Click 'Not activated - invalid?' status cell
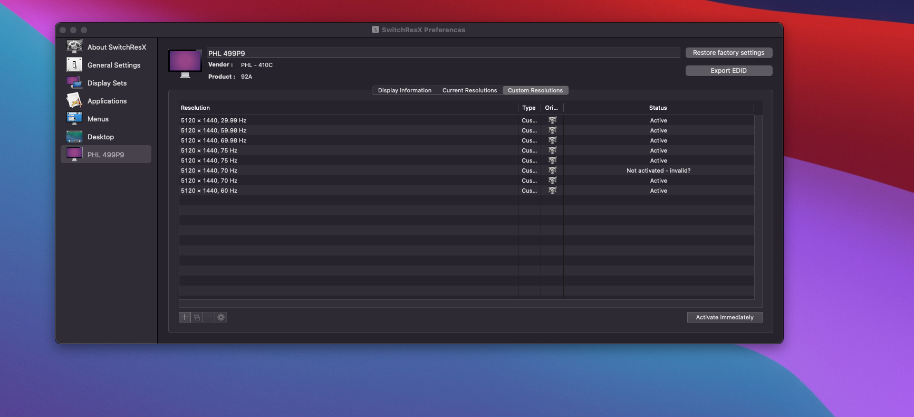Image resolution: width=914 pixels, height=417 pixels. tap(658, 170)
